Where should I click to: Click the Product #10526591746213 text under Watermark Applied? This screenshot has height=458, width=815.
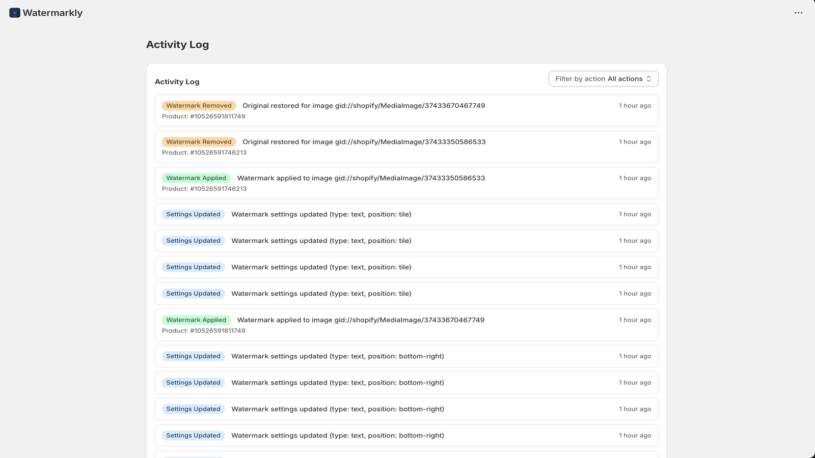[204, 189]
